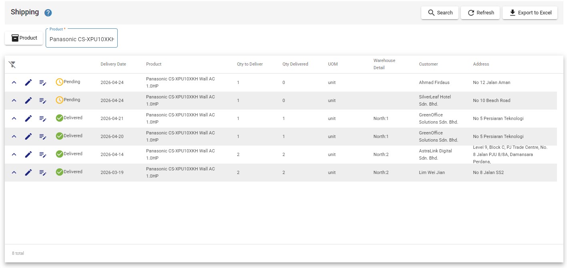Screen dimensions: 567x268
Task: Expand the Lim Wei Jian row chevron
Action: [x=14, y=173]
